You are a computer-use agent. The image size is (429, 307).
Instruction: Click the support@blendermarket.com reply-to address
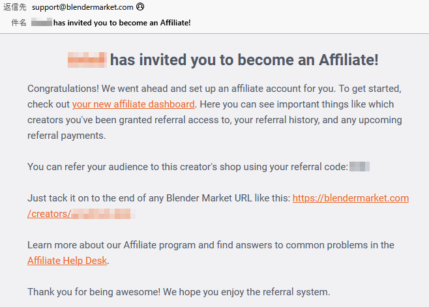pyautogui.click(x=82, y=7)
